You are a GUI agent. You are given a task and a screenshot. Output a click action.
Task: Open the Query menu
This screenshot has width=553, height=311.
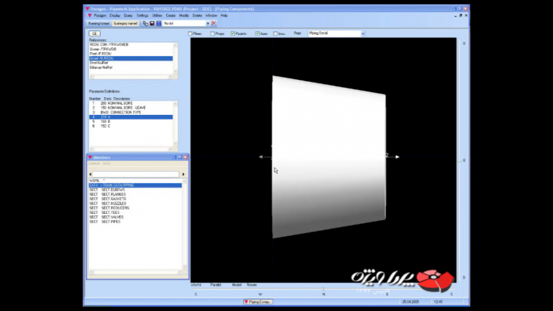point(128,15)
